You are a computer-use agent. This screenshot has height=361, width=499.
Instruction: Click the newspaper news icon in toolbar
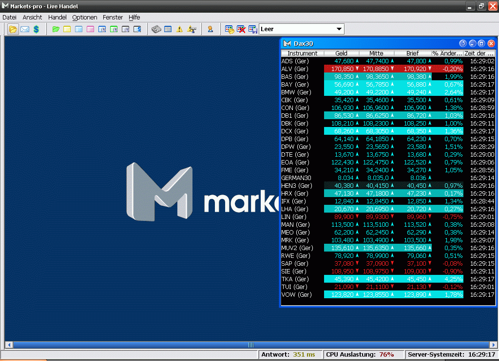(156, 29)
